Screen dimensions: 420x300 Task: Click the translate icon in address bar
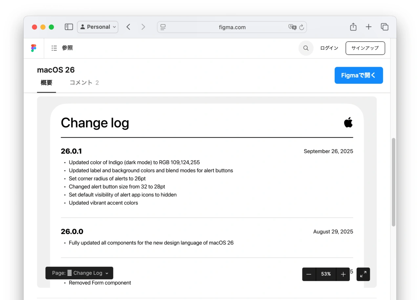click(x=292, y=27)
